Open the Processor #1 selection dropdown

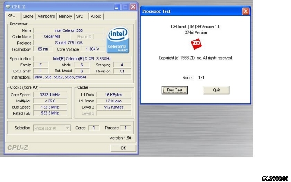click(52, 128)
